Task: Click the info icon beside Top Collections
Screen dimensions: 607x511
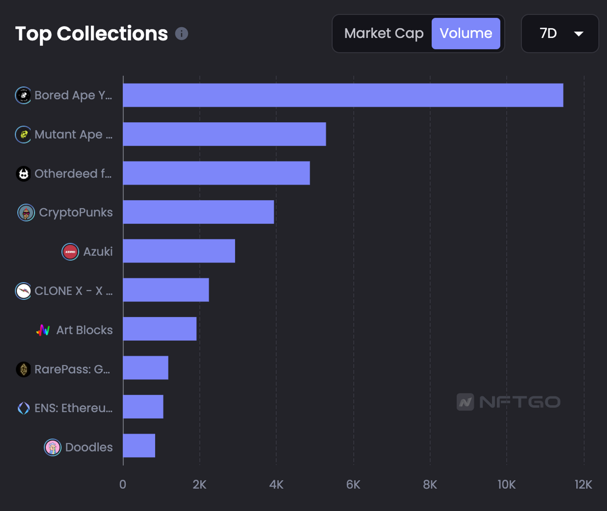Action: [182, 34]
